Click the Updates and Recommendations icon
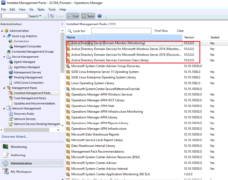Viewport: 228px width, 180px height. 11,103
